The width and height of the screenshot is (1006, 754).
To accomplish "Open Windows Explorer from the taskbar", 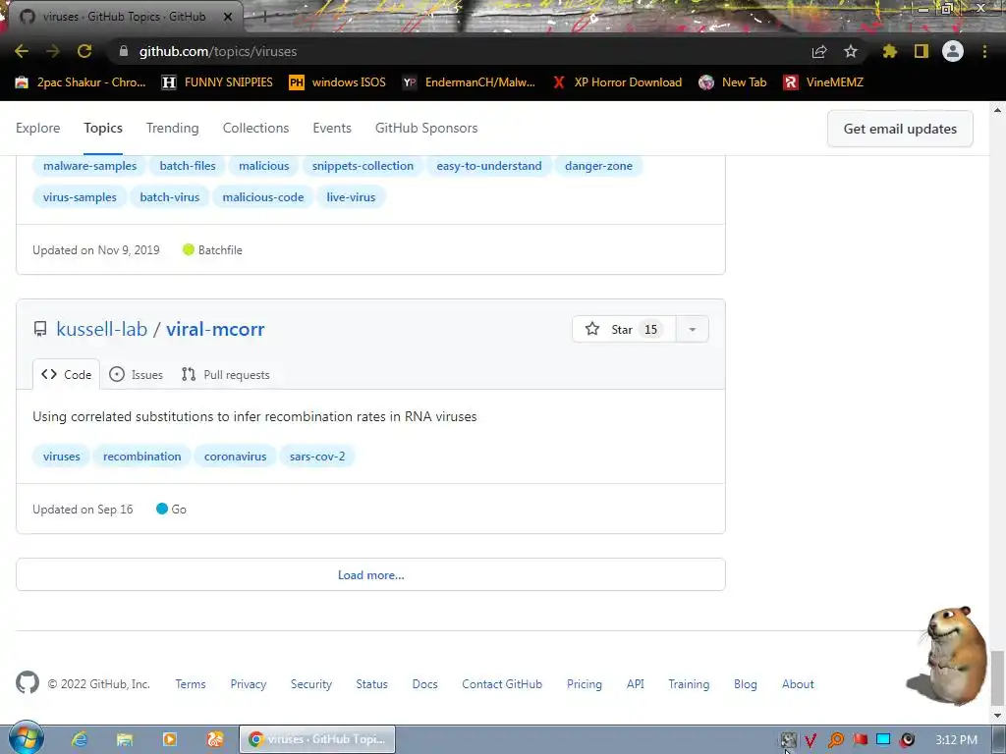I will click(x=125, y=739).
